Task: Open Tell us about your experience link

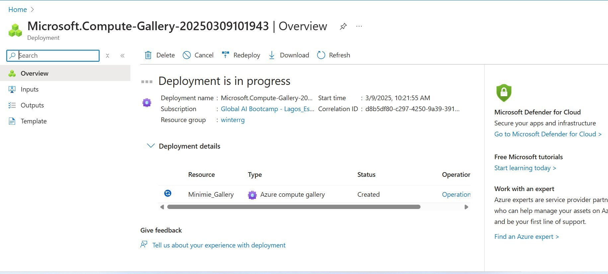Action: [219, 245]
